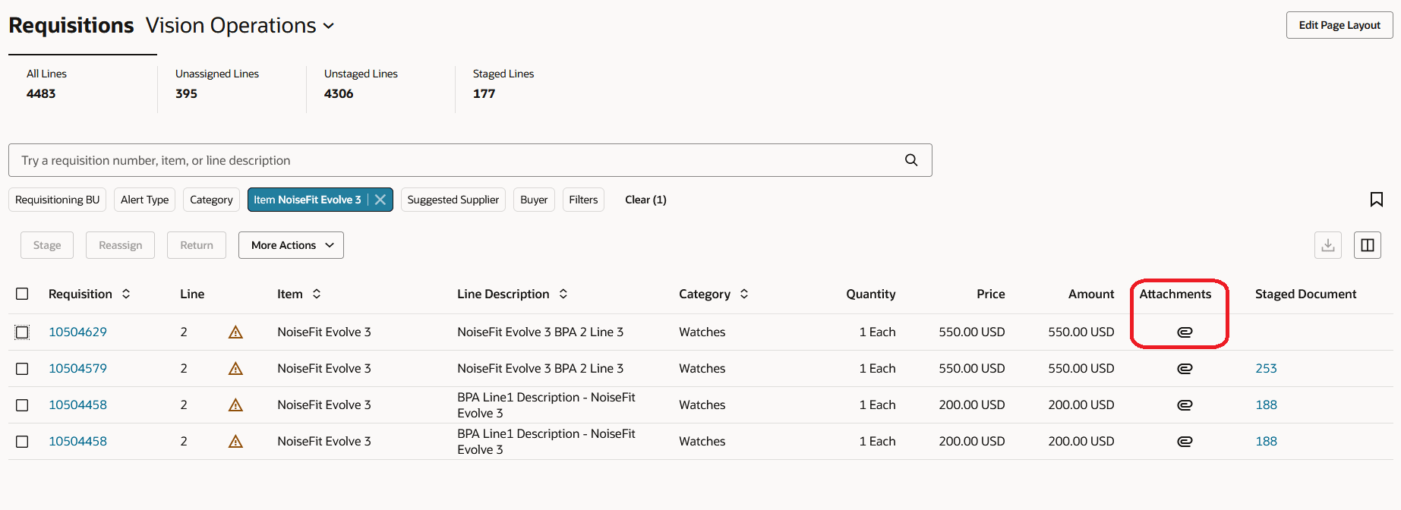Open attachment for requisition 10504579
The width and height of the screenshot is (1401, 510).
point(1185,368)
